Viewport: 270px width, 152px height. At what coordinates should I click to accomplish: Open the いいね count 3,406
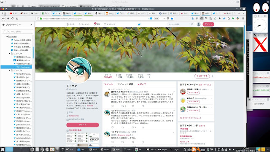140,76
